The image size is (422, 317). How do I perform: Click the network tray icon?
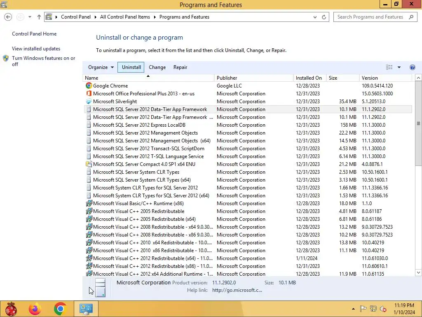[x=373, y=309]
